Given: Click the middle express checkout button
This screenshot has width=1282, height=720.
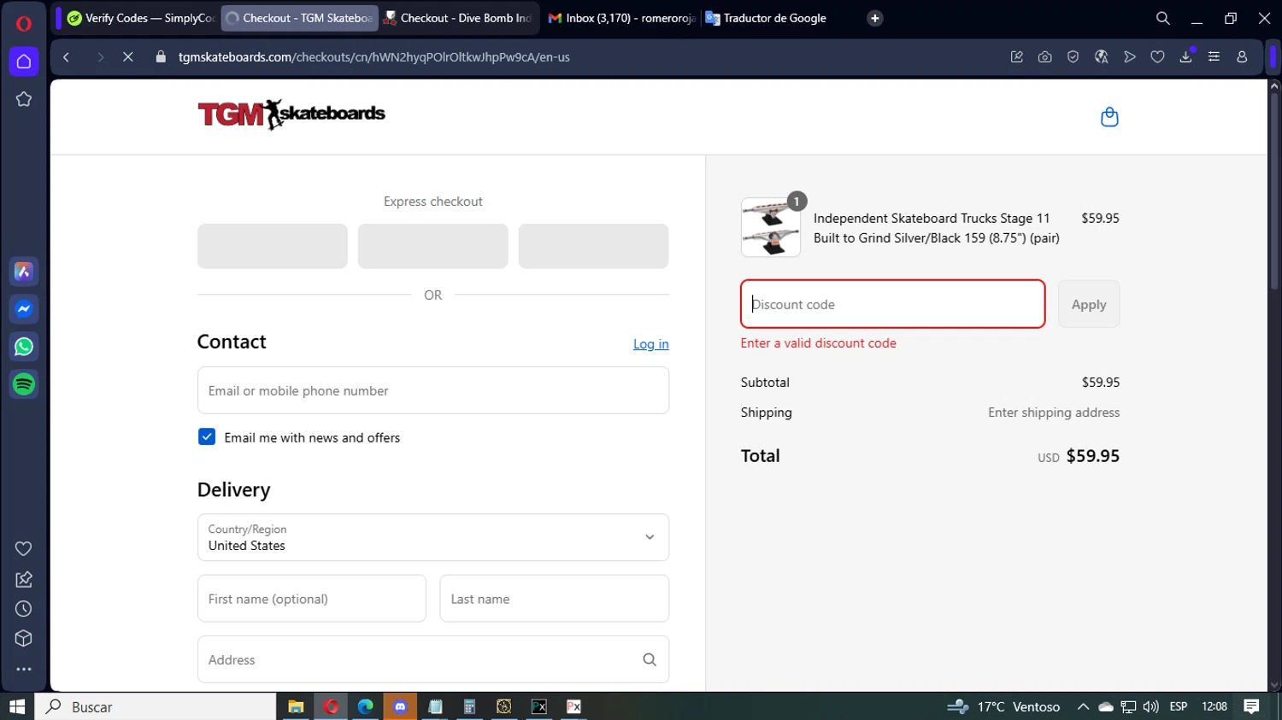Looking at the screenshot, I should click(x=433, y=246).
